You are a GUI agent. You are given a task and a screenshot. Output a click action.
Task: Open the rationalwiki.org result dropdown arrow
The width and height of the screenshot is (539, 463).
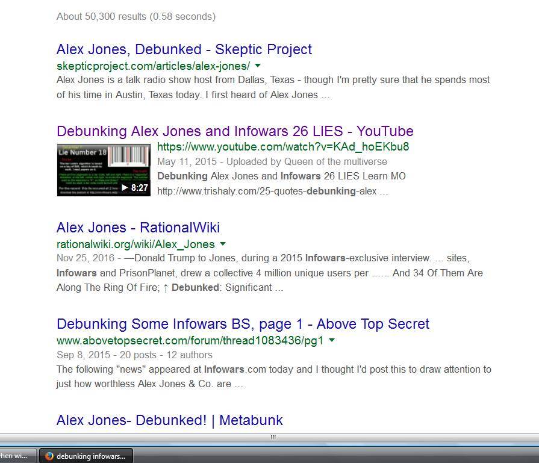(223, 244)
